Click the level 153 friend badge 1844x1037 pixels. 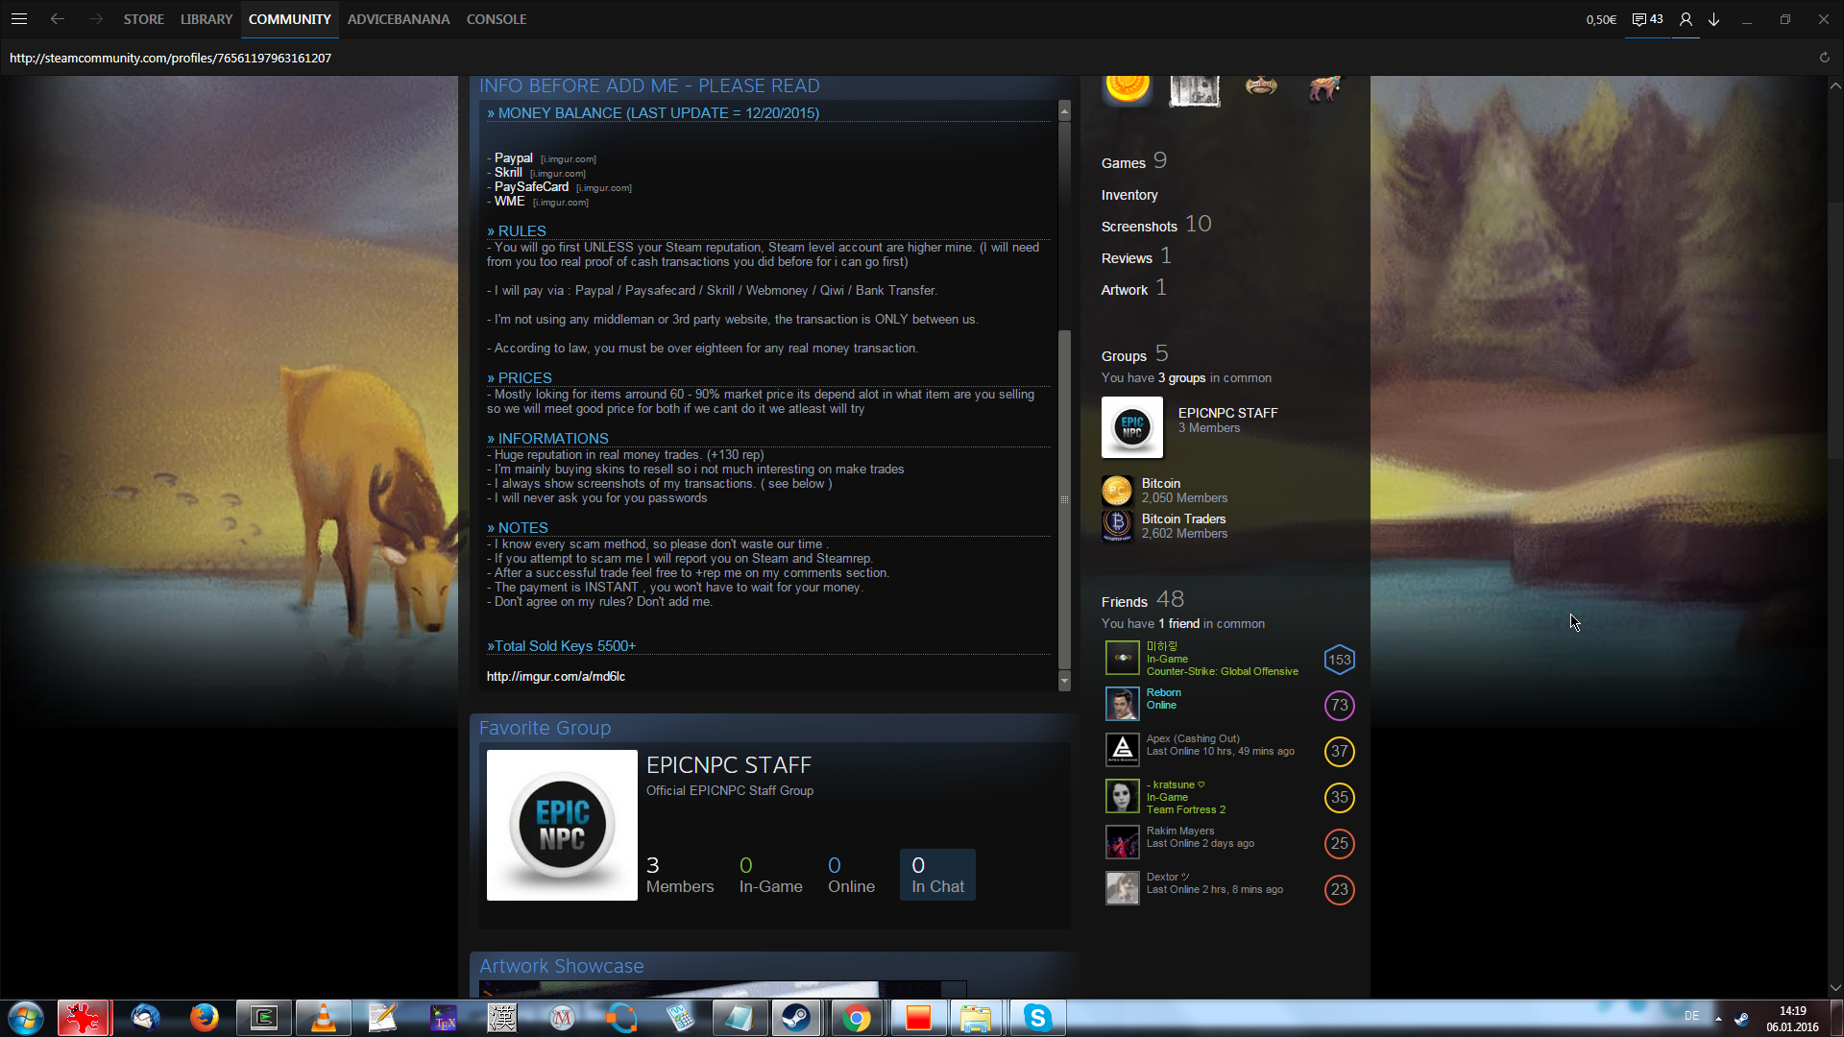point(1339,660)
